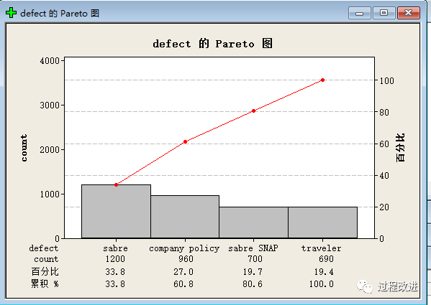Click the 'defect' row header in table
Screen dimensions: 431x305
pos(44,248)
